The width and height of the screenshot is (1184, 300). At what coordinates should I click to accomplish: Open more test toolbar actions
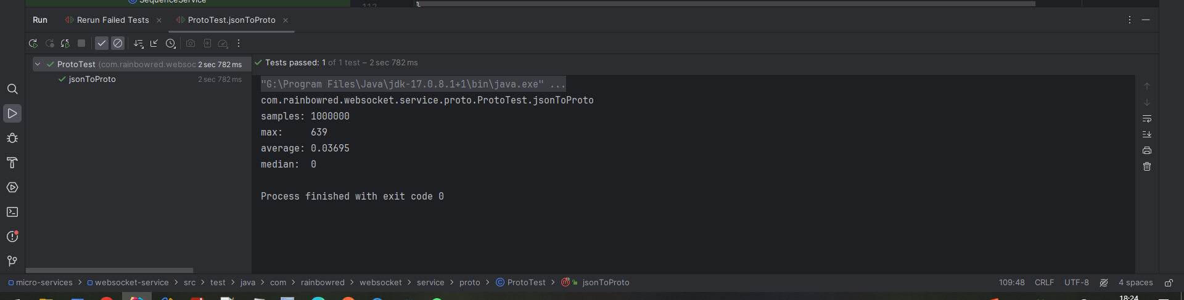coord(239,44)
